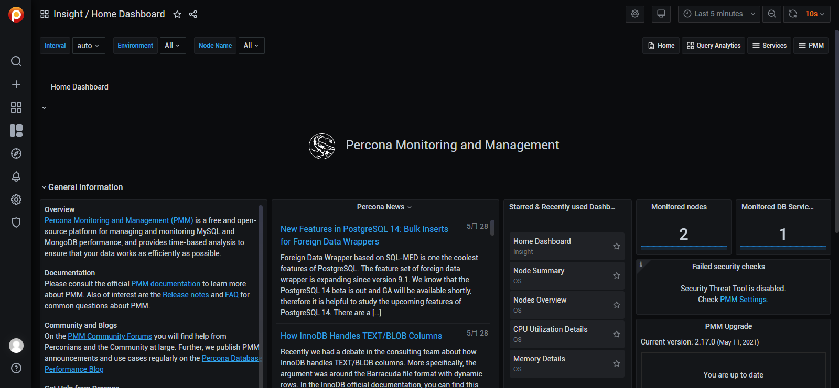Open the InnoDB TEXT/BLOB Columns article
Viewport: 839px width, 388px height.
click(x=361, y=336)
